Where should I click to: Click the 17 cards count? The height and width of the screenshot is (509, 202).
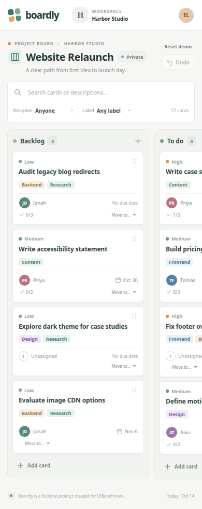(180, 111)
